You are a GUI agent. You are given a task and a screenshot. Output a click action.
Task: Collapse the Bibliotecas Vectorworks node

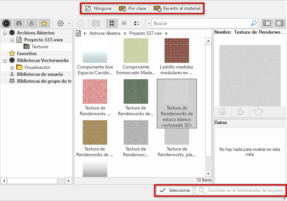pos(5,60)
